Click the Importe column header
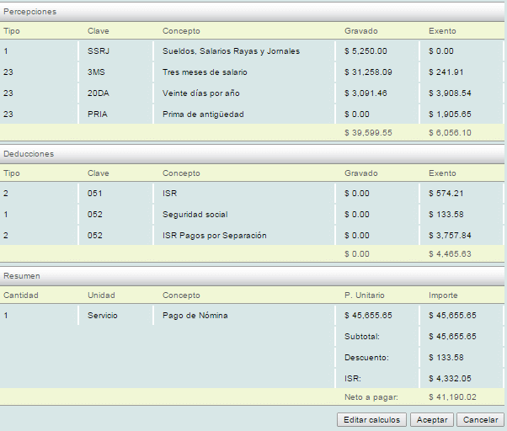This screenshot has height=431, width=507. (x=444, y=295)
